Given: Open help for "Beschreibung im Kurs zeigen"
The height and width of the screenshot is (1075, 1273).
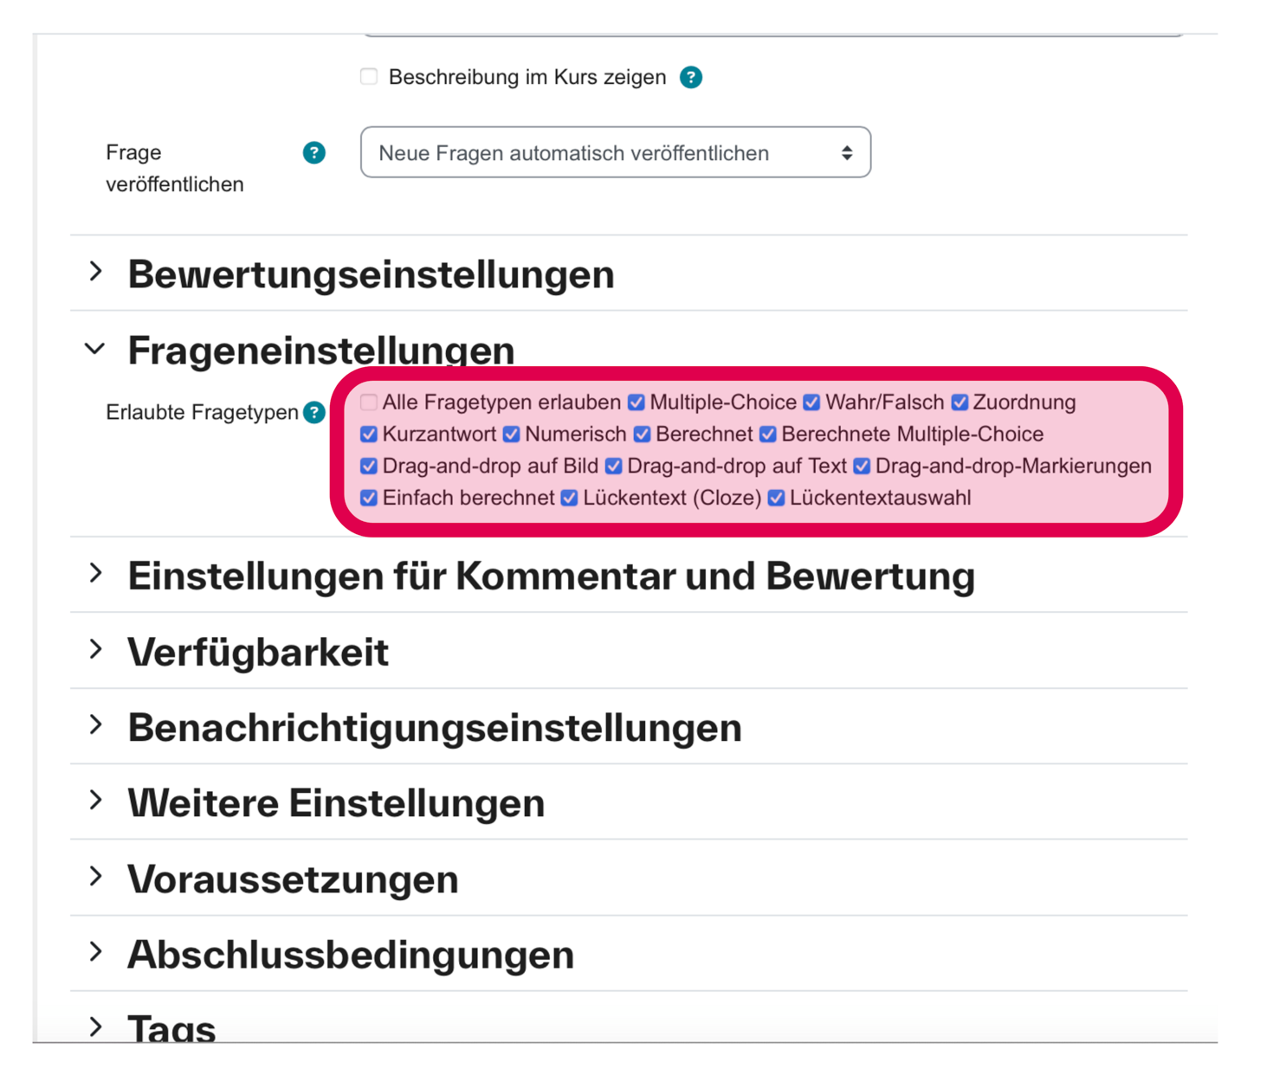Looking at the screenshot, I should click(691, 77).
